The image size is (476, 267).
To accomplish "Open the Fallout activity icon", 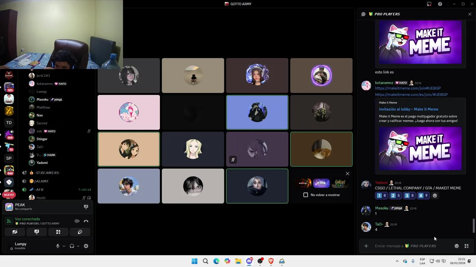I will pos(340,183).
